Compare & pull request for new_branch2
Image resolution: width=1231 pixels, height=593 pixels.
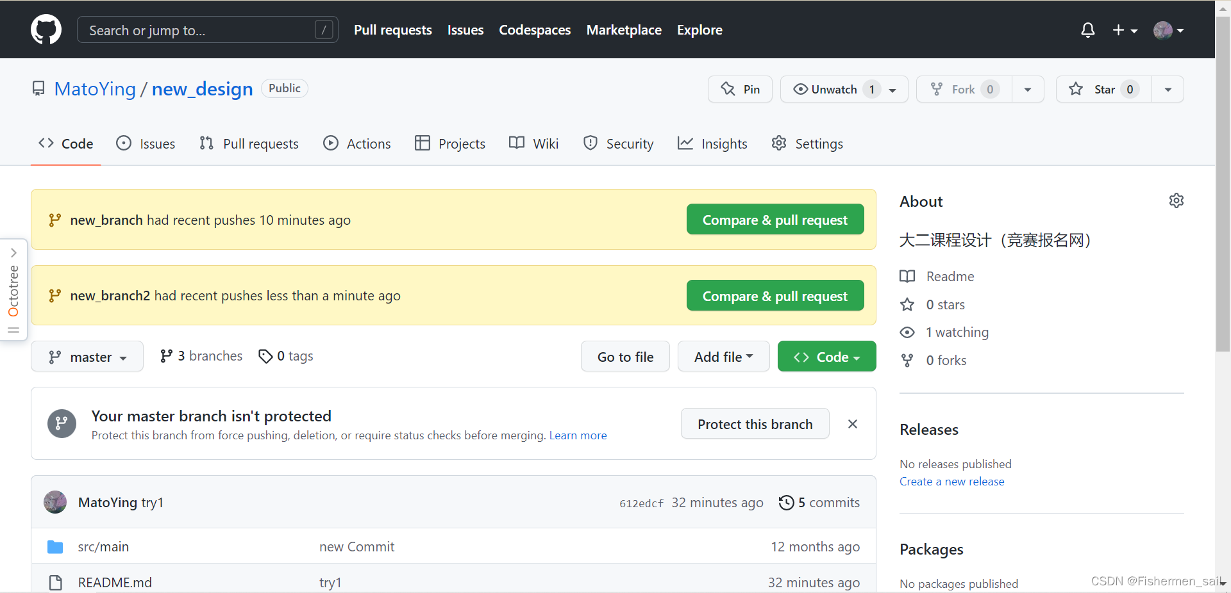coord(775,296)
